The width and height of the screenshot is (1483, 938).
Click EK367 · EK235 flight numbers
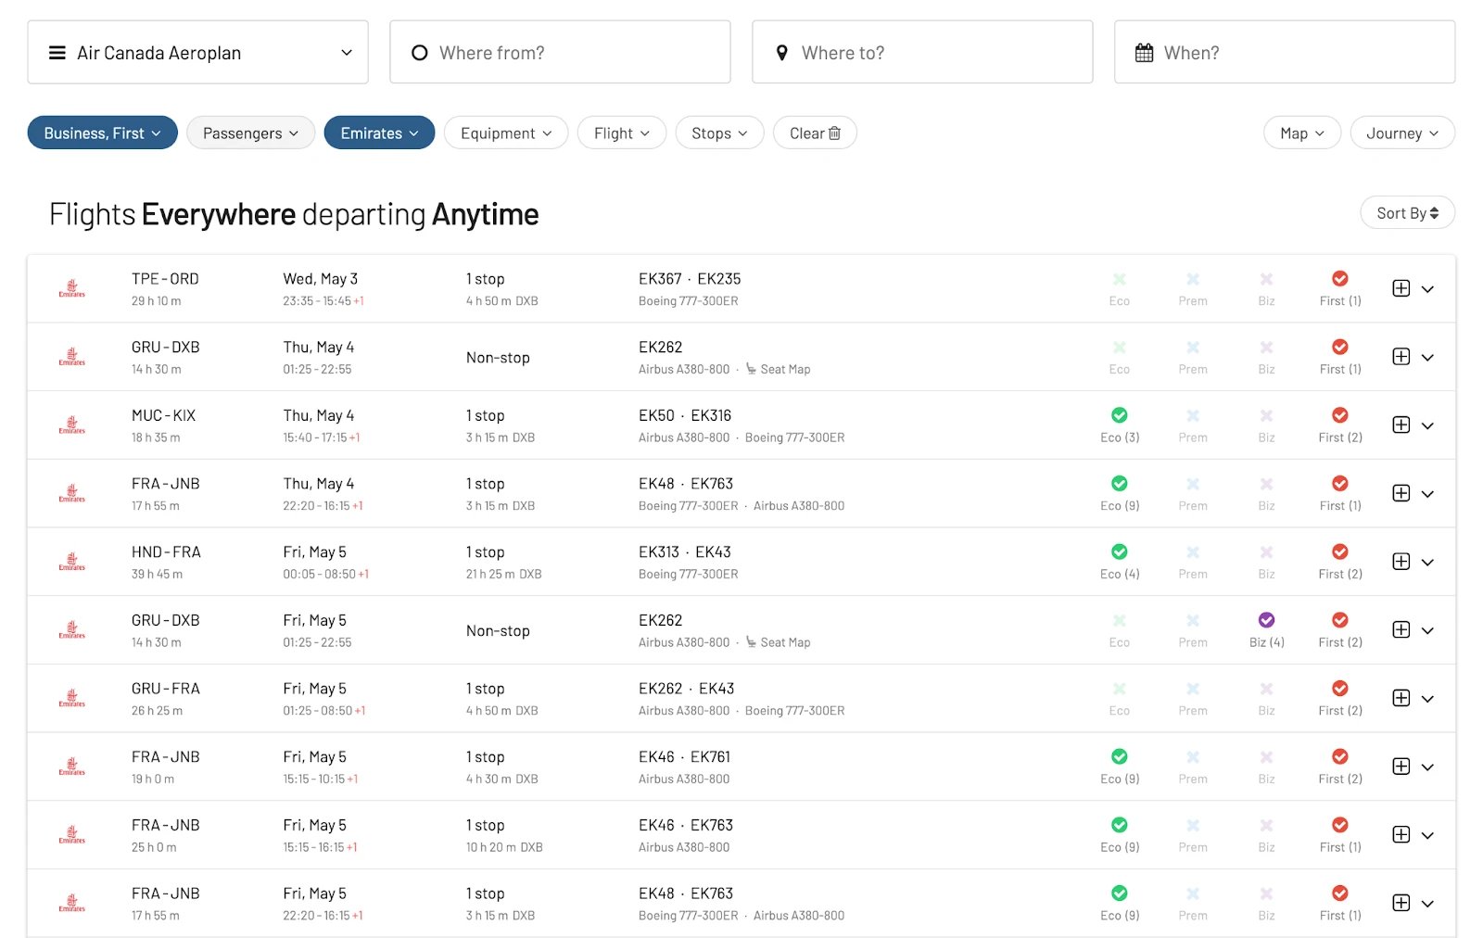point(690,279)
